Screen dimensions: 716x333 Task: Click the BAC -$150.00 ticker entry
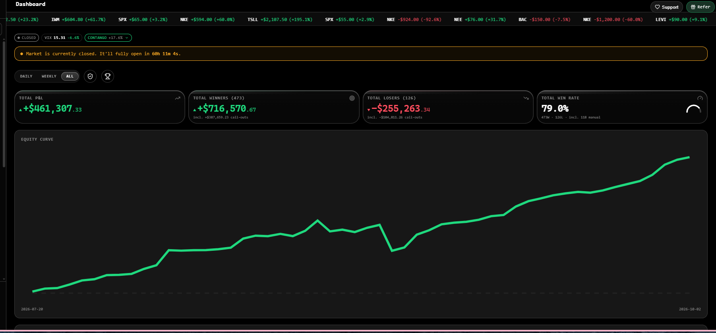pyautogui.click(x=544, y=19)
